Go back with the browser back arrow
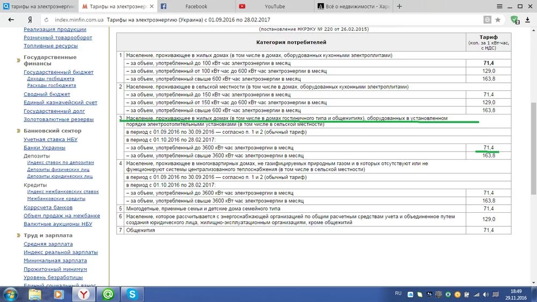Screen dimensions: 537x302 click(11, 20)
